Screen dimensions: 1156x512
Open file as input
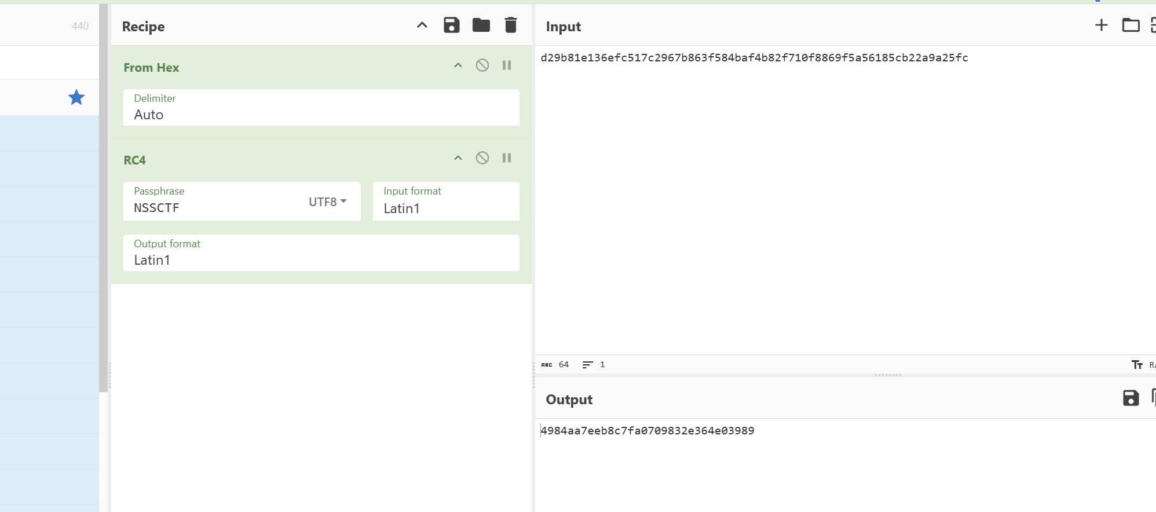[x=1130, y=25]
